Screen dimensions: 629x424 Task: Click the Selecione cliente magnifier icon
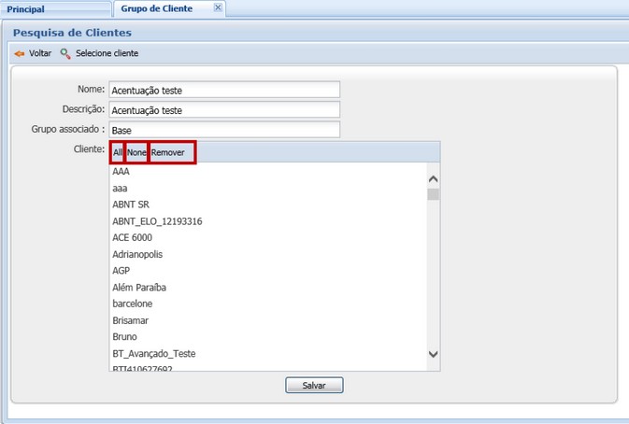pyautogui.click(x=65, y=53)
